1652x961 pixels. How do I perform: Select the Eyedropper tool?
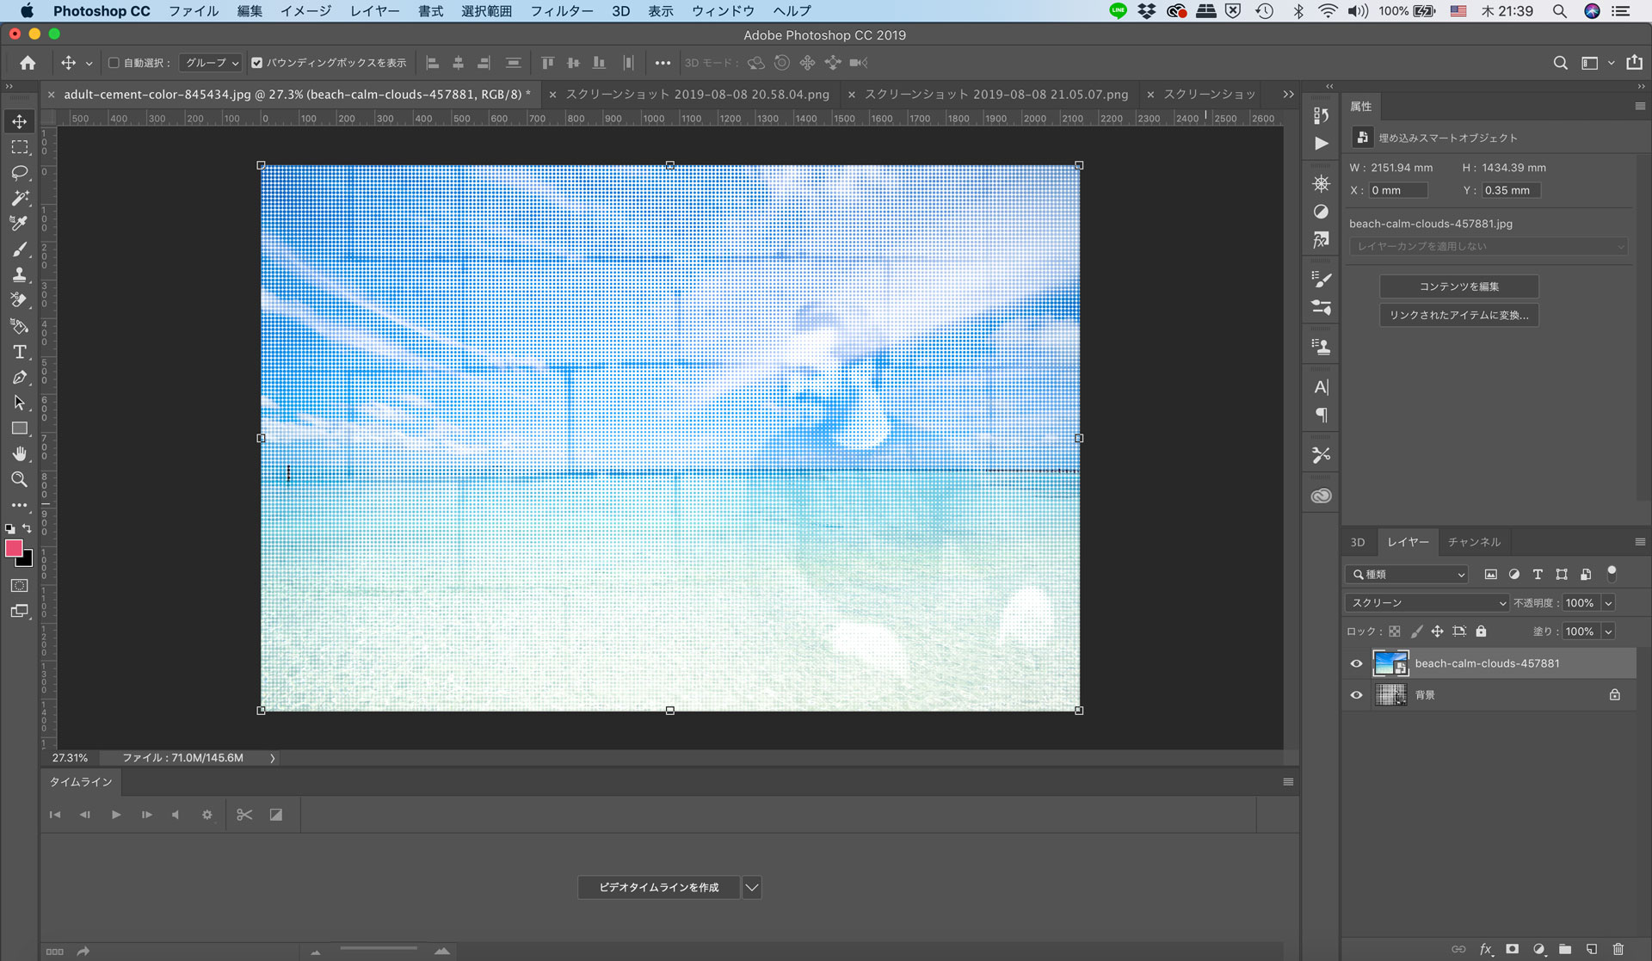(19, 224)
